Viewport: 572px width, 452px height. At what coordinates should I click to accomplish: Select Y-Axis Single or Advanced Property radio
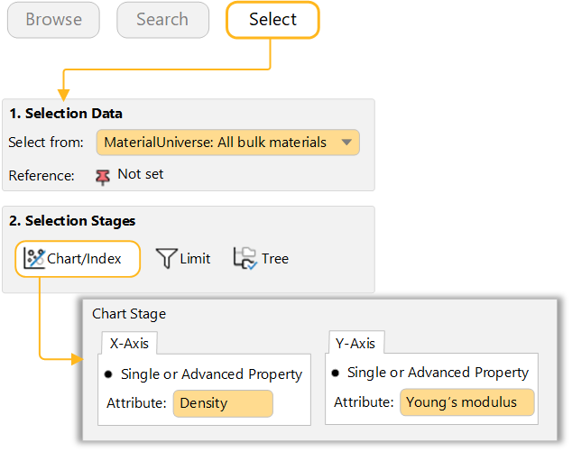pyautogui.click(x=336, y=373)
